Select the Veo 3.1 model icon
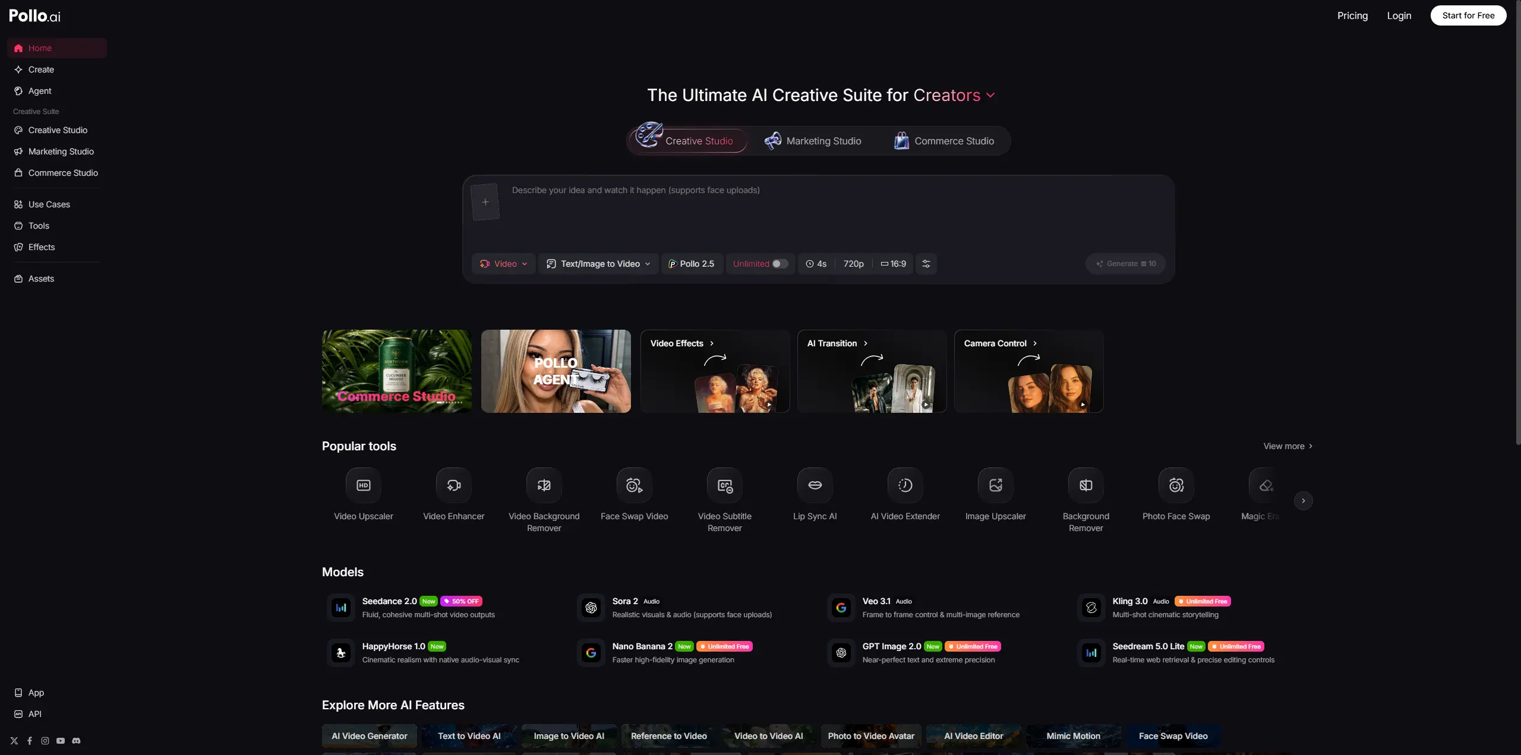1521x755 pixels. tap(841, 608)
